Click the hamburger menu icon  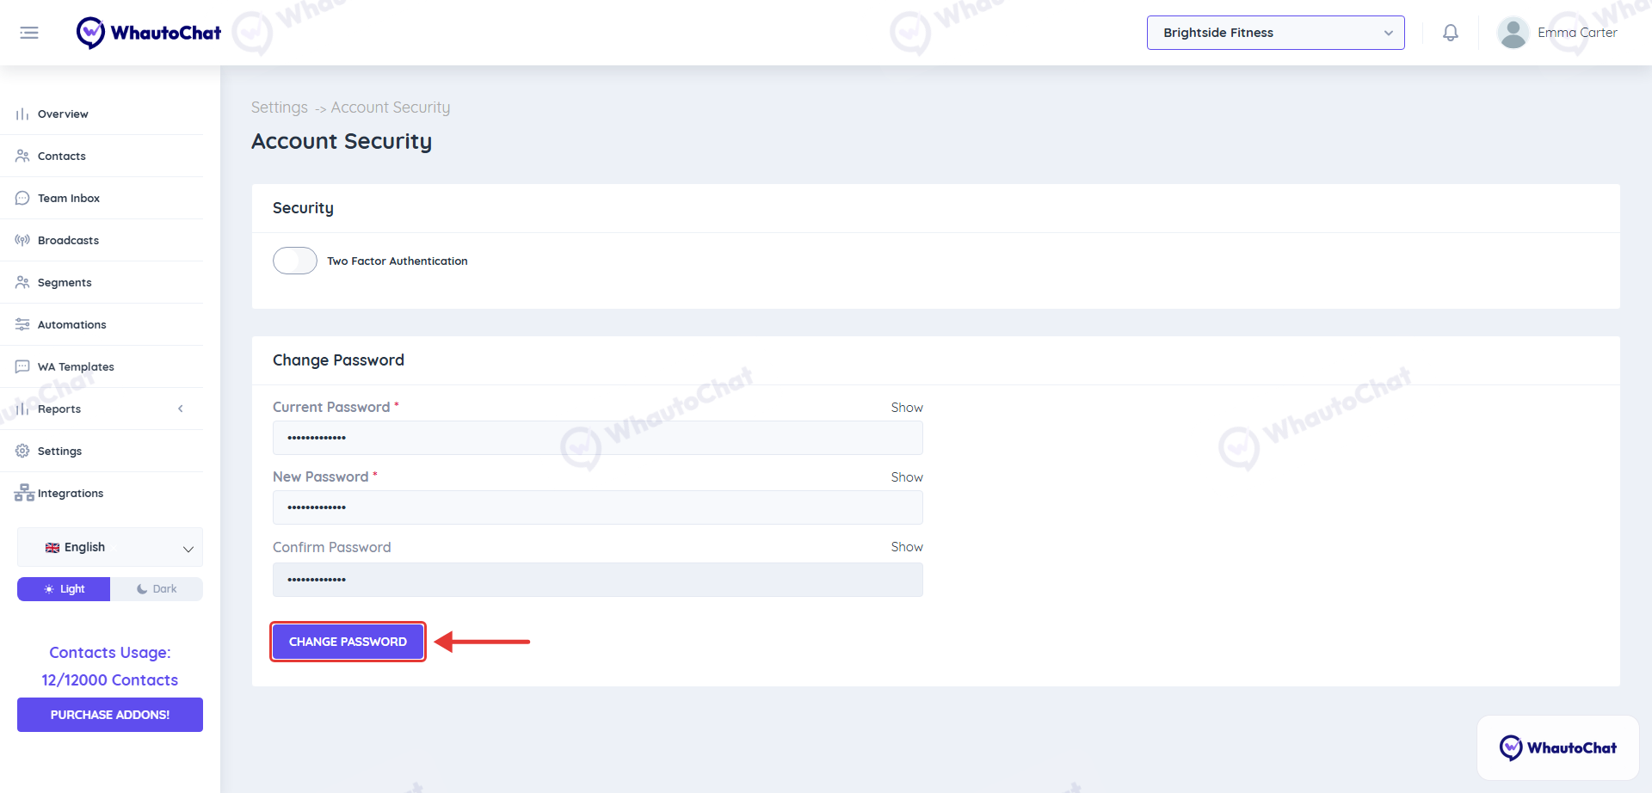click(x=29, y=33)
